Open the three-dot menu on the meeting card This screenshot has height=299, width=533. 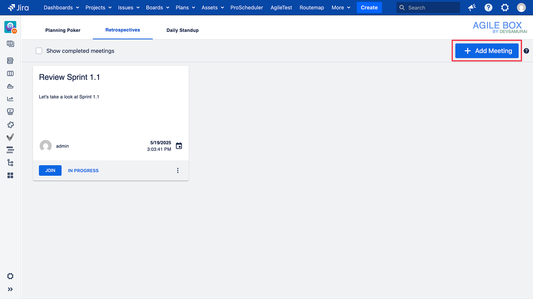point(178,170)
